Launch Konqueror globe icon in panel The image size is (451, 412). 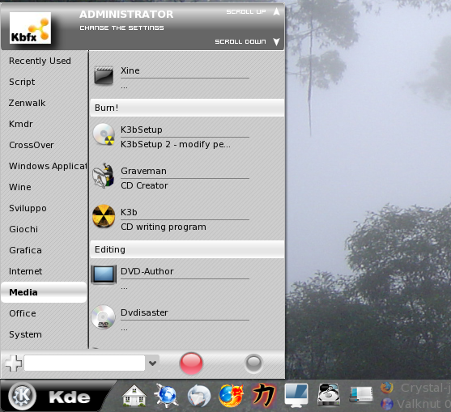[x=166, y=396]
